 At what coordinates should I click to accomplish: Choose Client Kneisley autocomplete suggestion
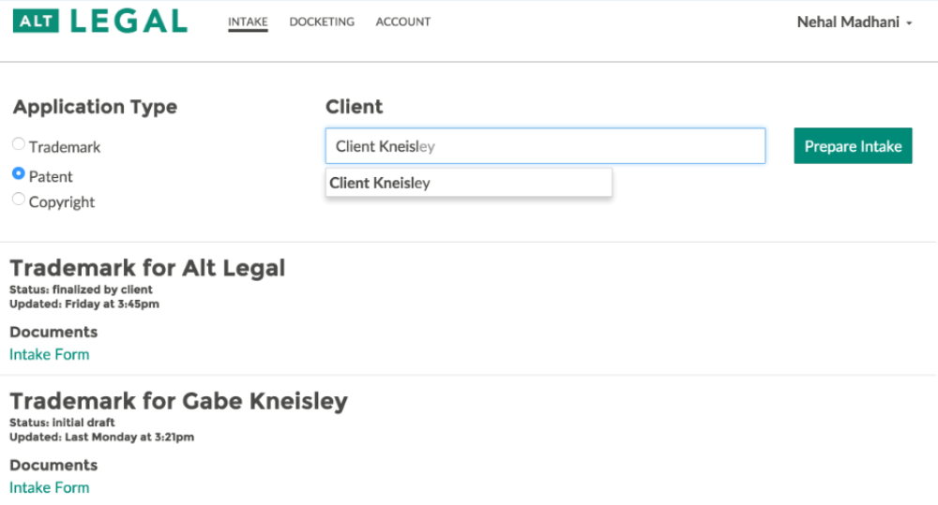pyautogui.click(x=468, y=183)
